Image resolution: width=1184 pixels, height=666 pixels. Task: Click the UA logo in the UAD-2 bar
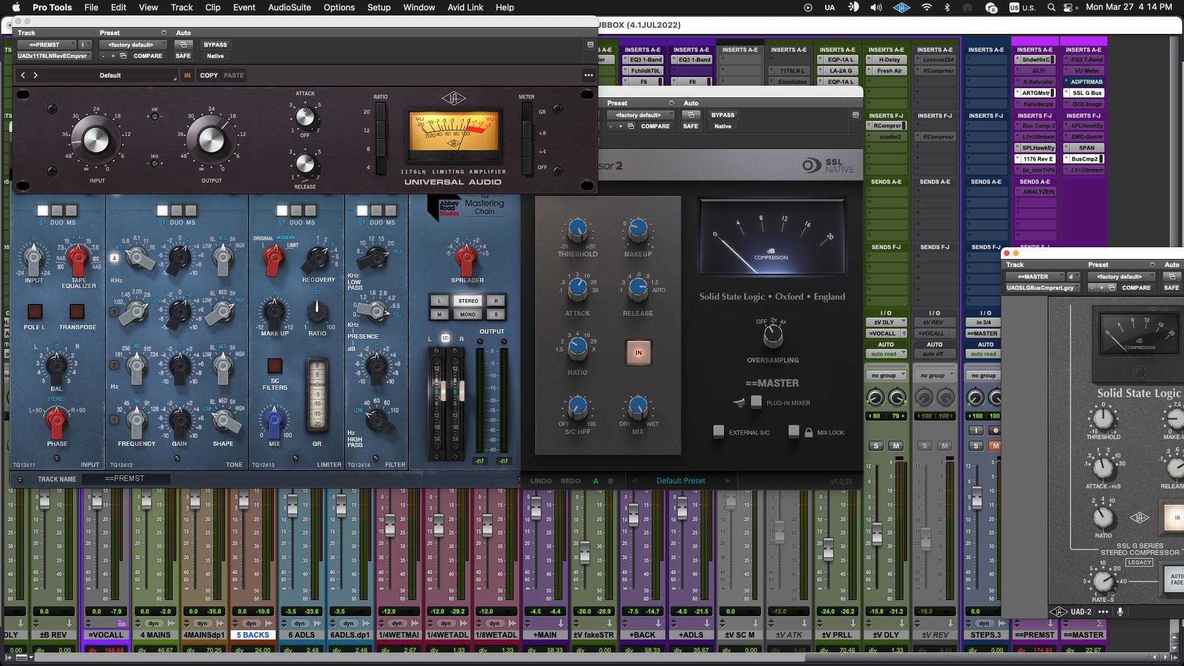click(1059, 612)
